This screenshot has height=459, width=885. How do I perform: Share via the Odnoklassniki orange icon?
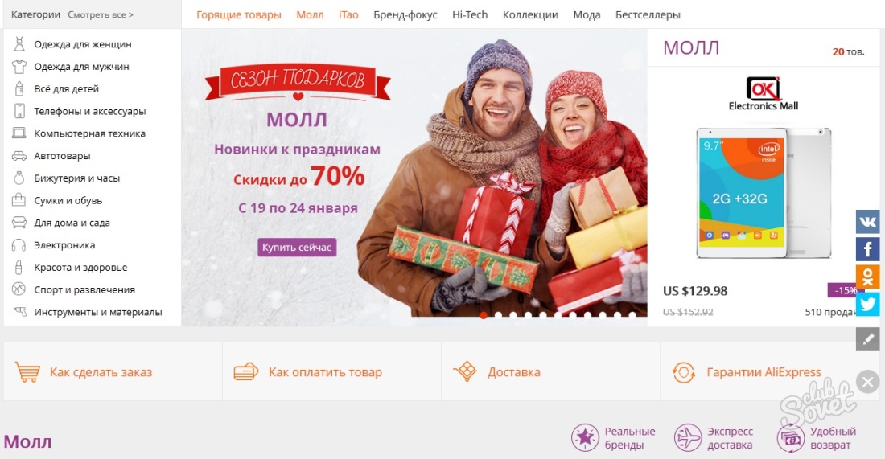[867, 277]
